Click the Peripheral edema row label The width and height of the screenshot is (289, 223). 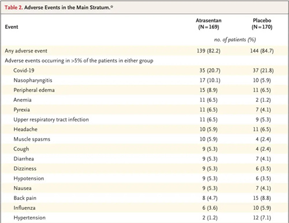pos(34,90)
